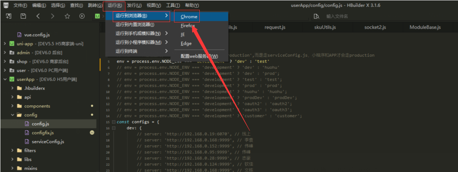The width and height of the screenshot is (458, 172).
Task: Expand the uni-app project node
Action: tap(5, 44)
